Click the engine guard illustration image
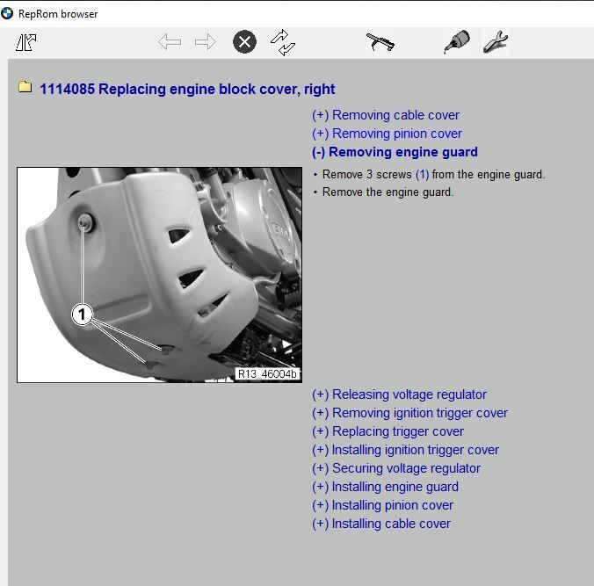594x586 pixels. pyautogui.click(x=159, y=274)
